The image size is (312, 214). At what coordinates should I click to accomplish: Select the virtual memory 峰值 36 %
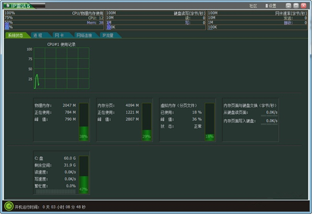pos(197,119)
